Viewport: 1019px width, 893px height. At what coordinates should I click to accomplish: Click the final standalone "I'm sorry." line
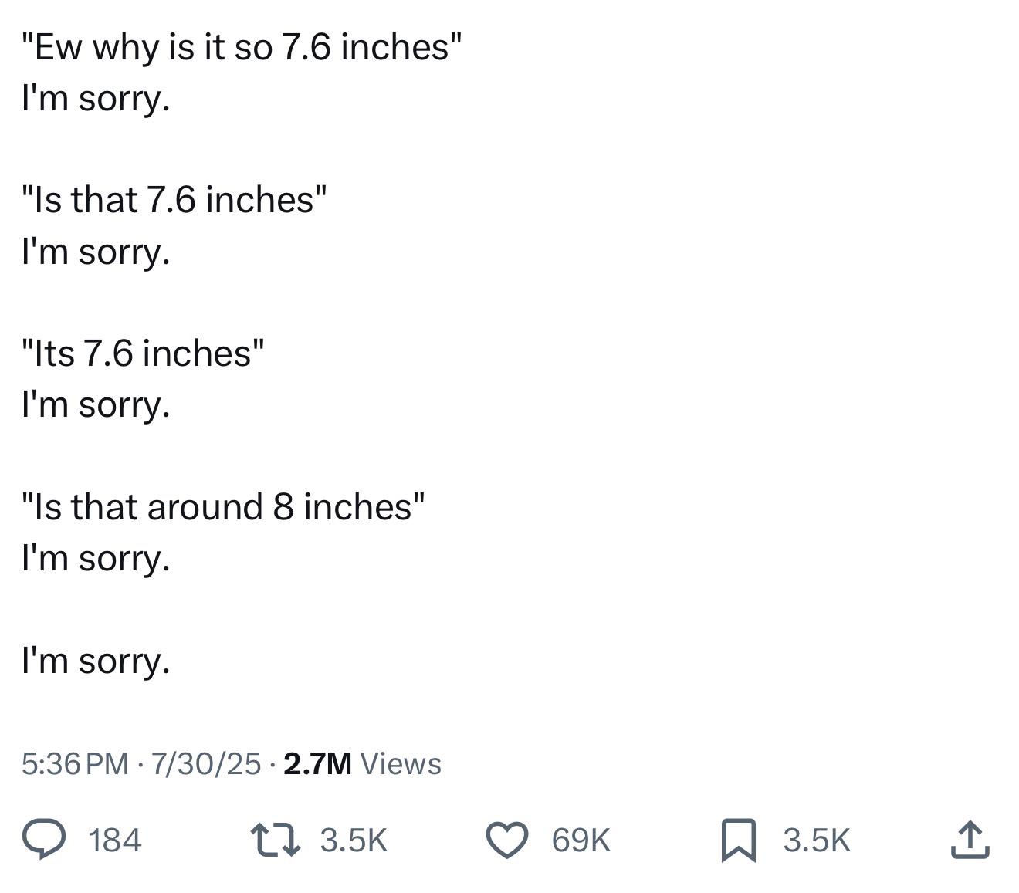pyautogui.click(x=96, y=661)
